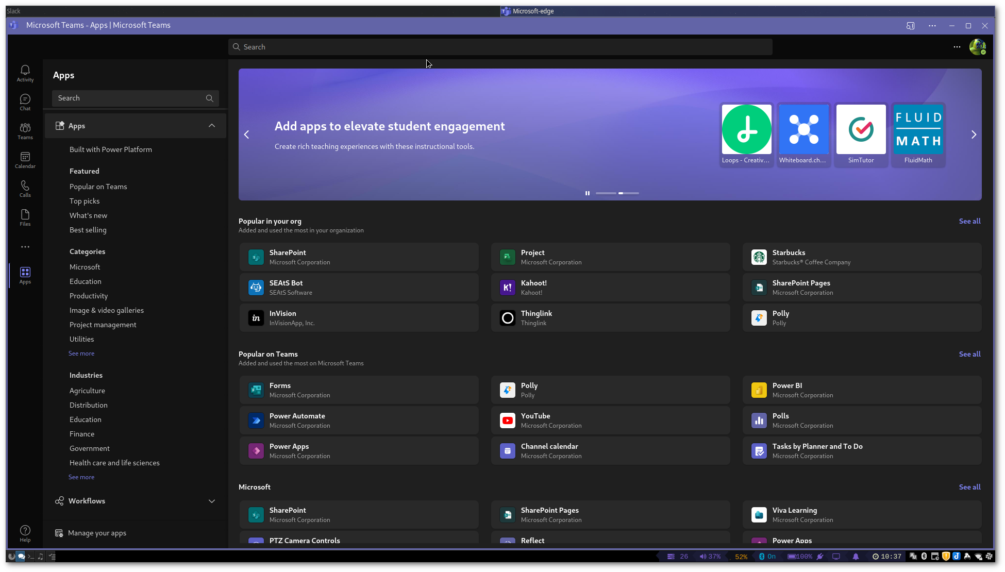The width and height of the screenshot is (1005, 572).
Task: Open the Project app tile
Action: pyautogui.click(x=611, y=257)
